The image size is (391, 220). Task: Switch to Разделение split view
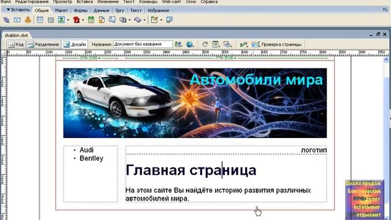[44, 45]
